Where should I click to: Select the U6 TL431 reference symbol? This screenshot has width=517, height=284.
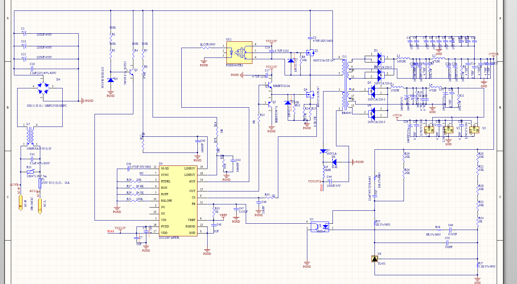tap(375, 259)
